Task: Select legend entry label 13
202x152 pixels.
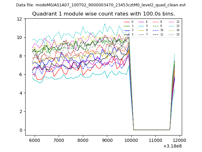Action: point(178,26)
